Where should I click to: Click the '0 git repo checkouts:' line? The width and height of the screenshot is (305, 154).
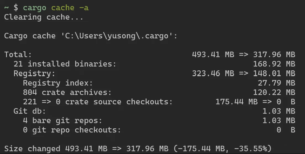point(72,130)
